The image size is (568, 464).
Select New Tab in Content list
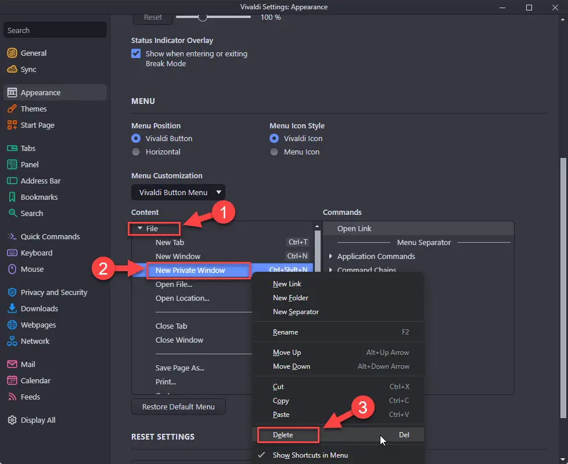222,242
